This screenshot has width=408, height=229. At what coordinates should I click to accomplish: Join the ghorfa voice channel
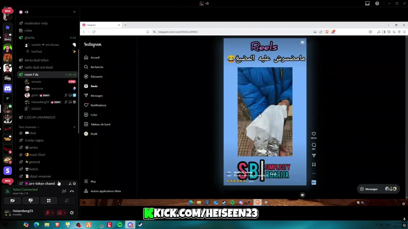coord(48,38)
